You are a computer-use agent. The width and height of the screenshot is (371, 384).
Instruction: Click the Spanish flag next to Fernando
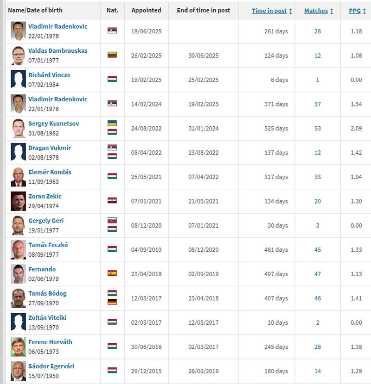point(112,273)
